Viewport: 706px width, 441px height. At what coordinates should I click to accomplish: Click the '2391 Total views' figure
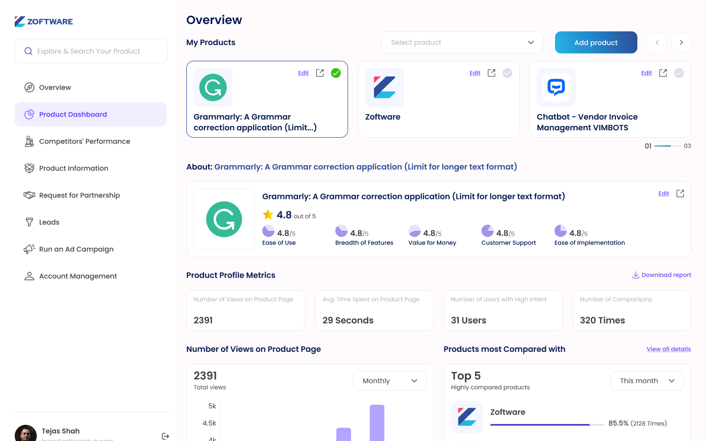tap(210, 380)
